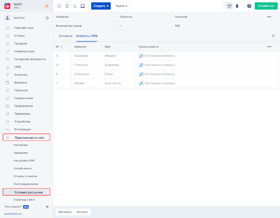Image resolution: width=280 pixels, height=218 pixels.
Task: Click the user avatar icon
Action: [x=7, y=18]
